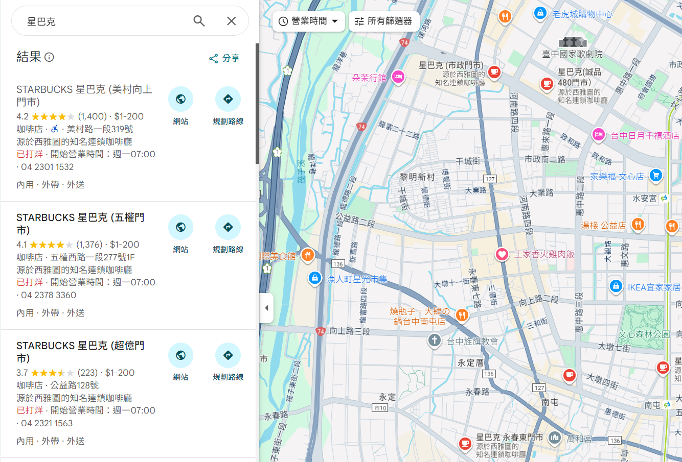The width and height of the screenshot is (682, 462).
Task: Click the 臺中國家歌劇院 landmark icon
Action: coord(572,42)
